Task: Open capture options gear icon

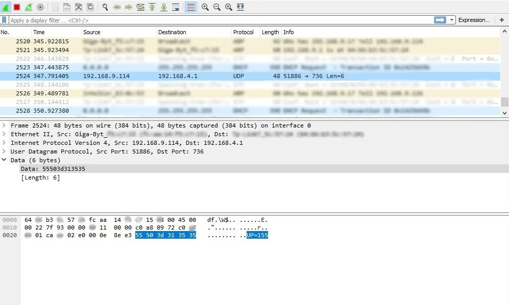Action: pyautogui.click(x=40, y=7)
